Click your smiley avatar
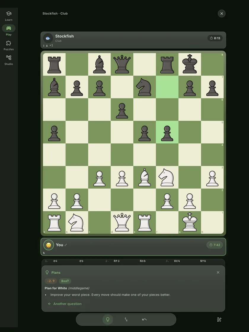The width and height of the screenshot is (249, 332). 49,245
